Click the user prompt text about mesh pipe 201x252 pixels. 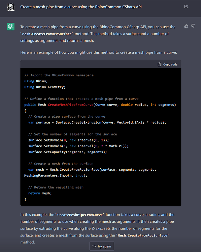[x=81, y=7]
